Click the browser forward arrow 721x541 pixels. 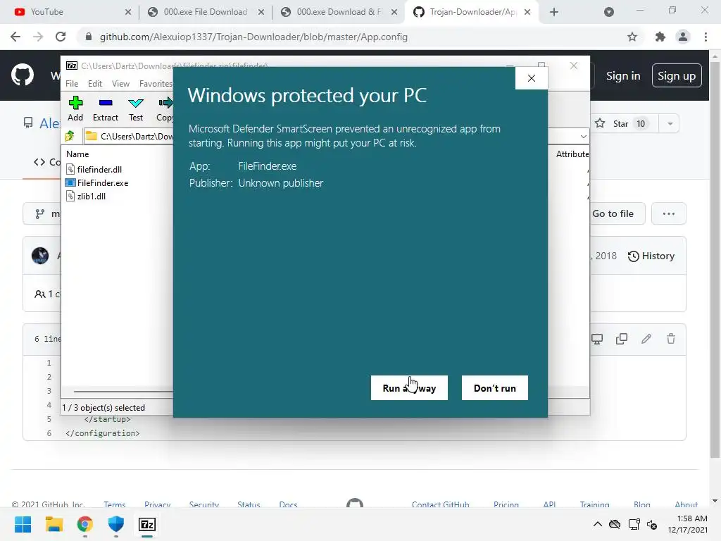click(x=38, y=37)
